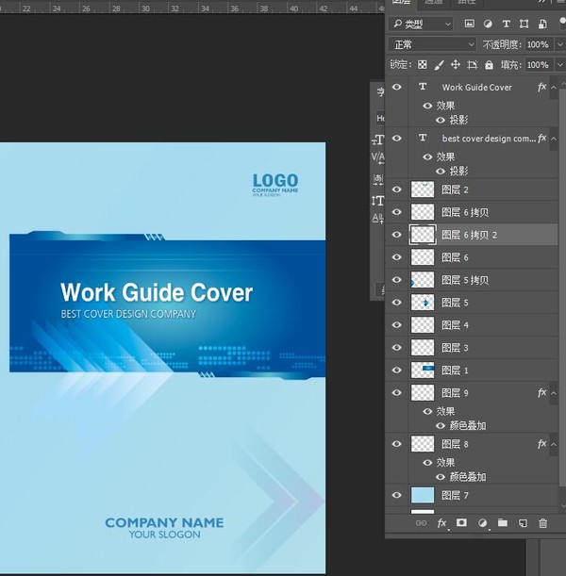Click opacity 100% value field

(539, 44)
